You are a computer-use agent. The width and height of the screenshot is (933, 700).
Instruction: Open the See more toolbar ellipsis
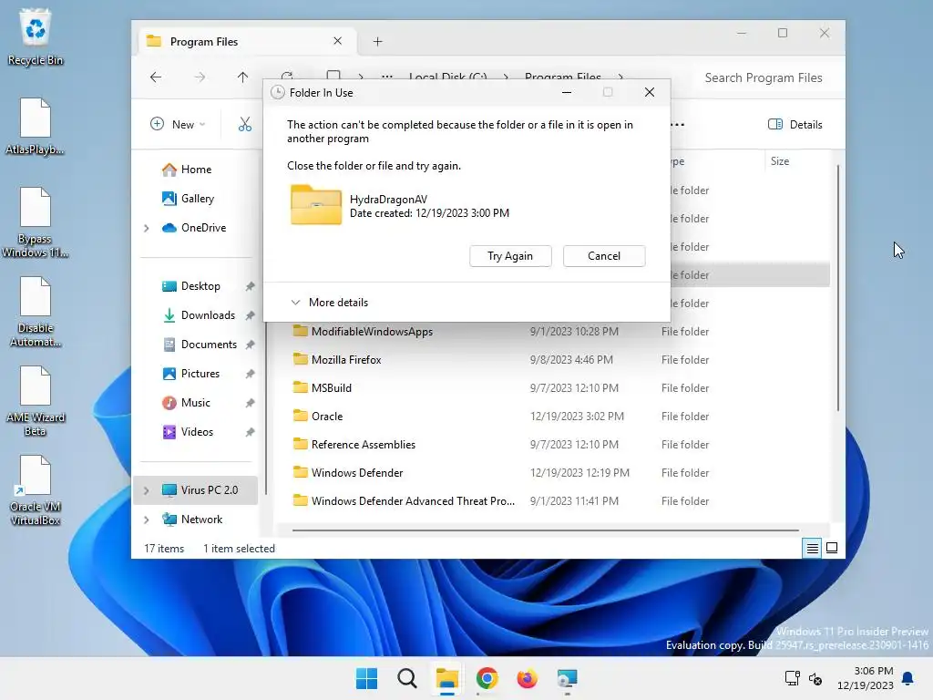tap(677, 124)
